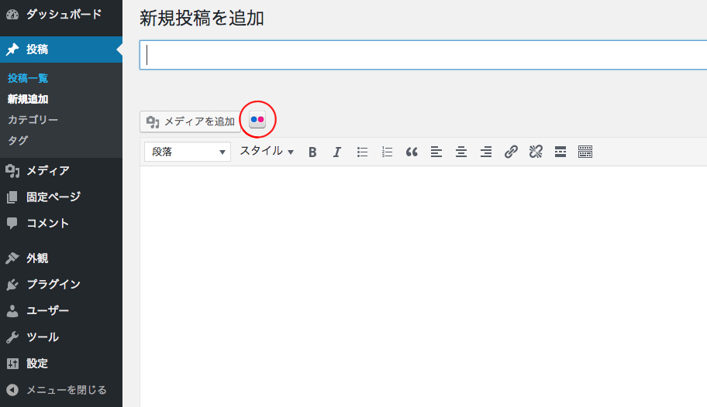The height and width of the screenshot is (407, 707).
Task: Toggle the toolbar kitchen sink
Action: (585, 152)
